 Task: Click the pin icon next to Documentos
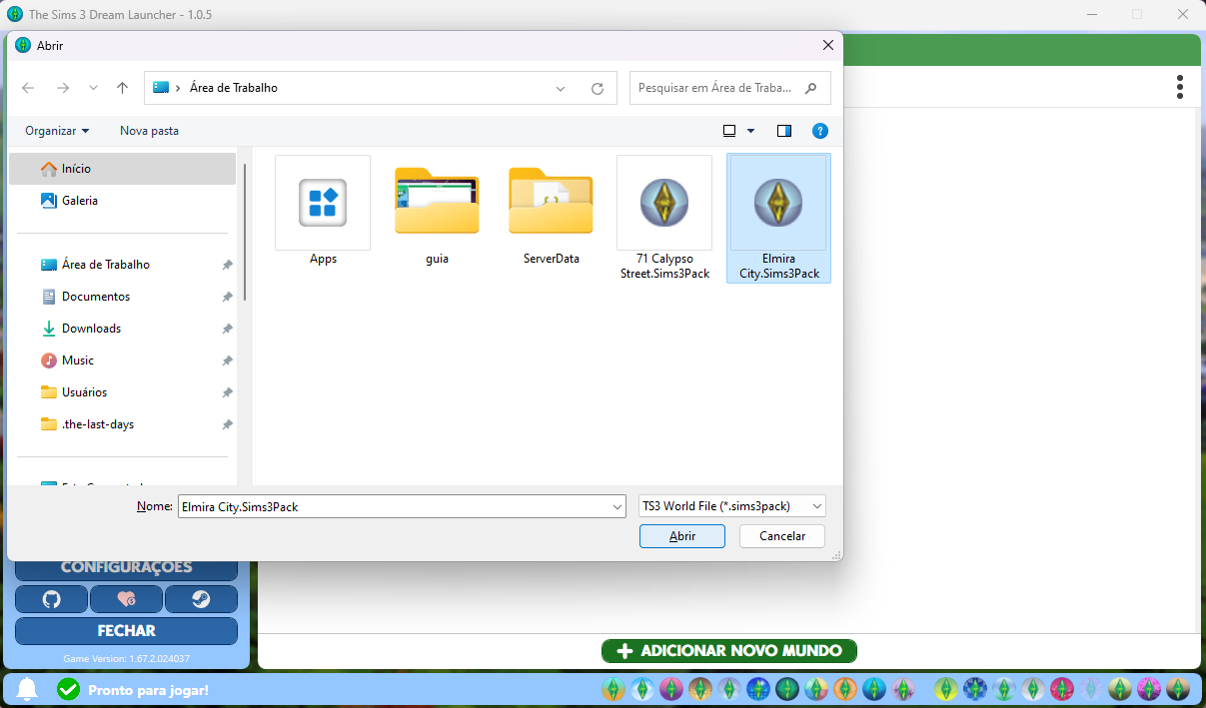[227, 297]
